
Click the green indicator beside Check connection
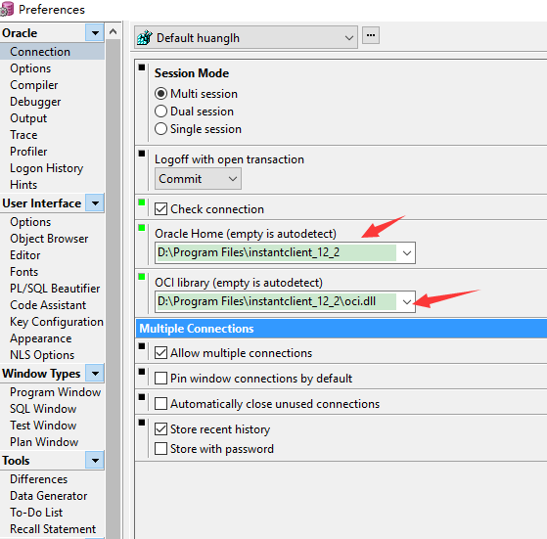click(142, 202)
